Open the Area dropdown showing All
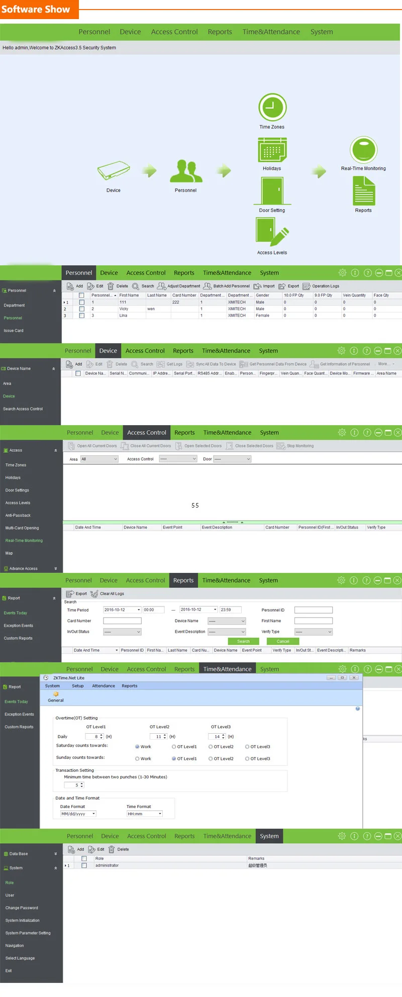 (99, 459)
